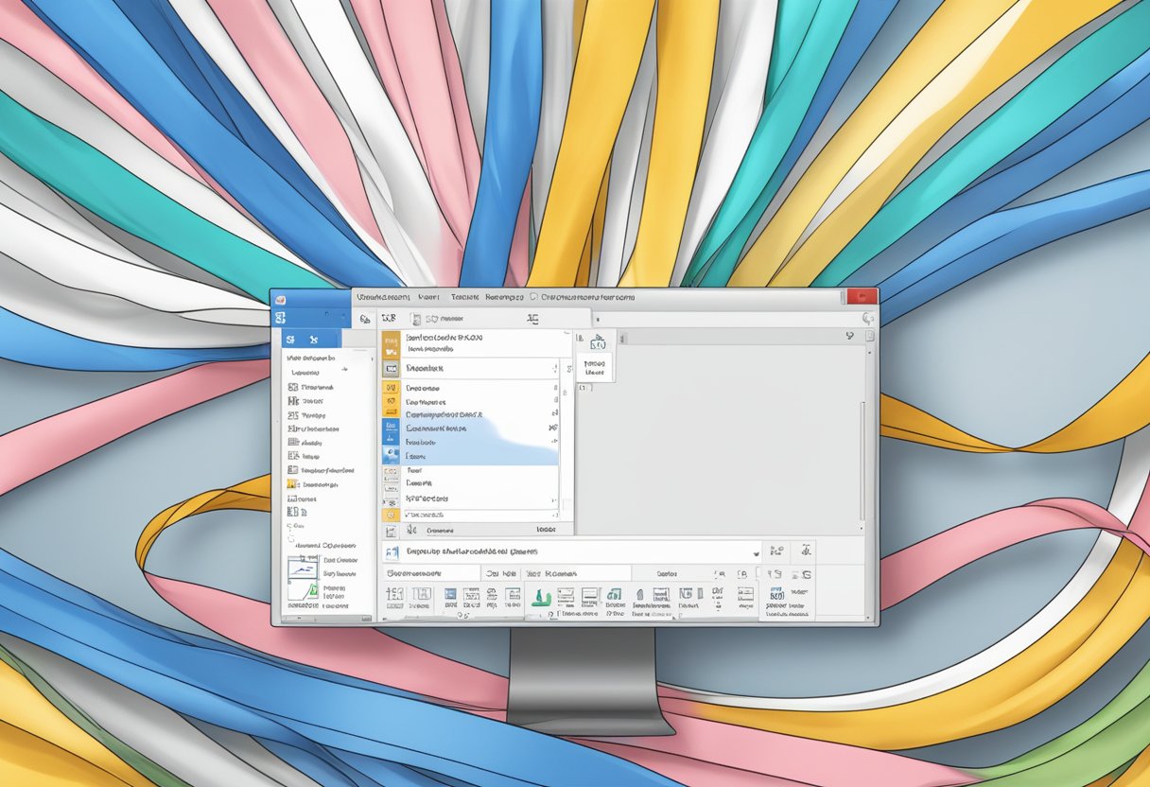Click the yellow folder icon in the menu list
The height and width of the screenshot is (787, 1150).
click(x=390, y=514)
